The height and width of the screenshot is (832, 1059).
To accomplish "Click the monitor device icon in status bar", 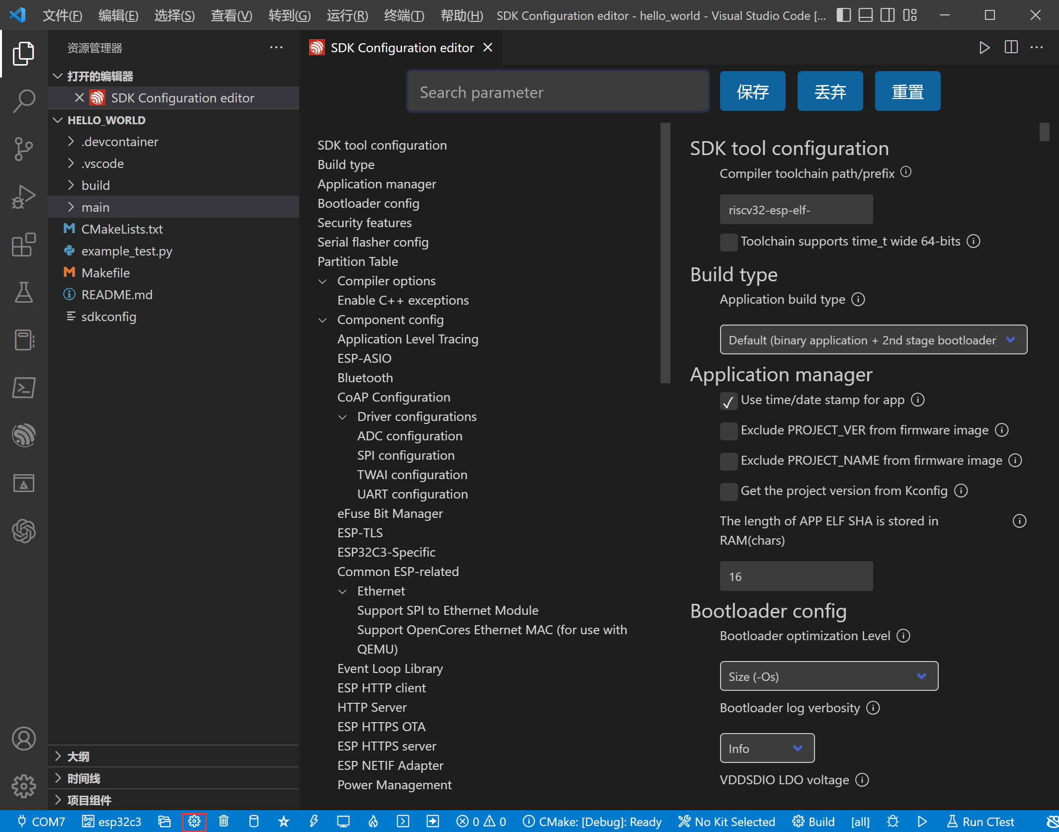I will [x=343, y=822].
